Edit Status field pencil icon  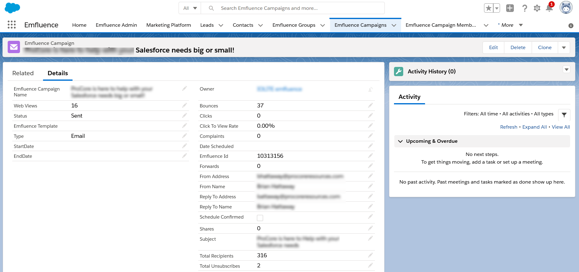pyautogui.click(x=184, y=115)
